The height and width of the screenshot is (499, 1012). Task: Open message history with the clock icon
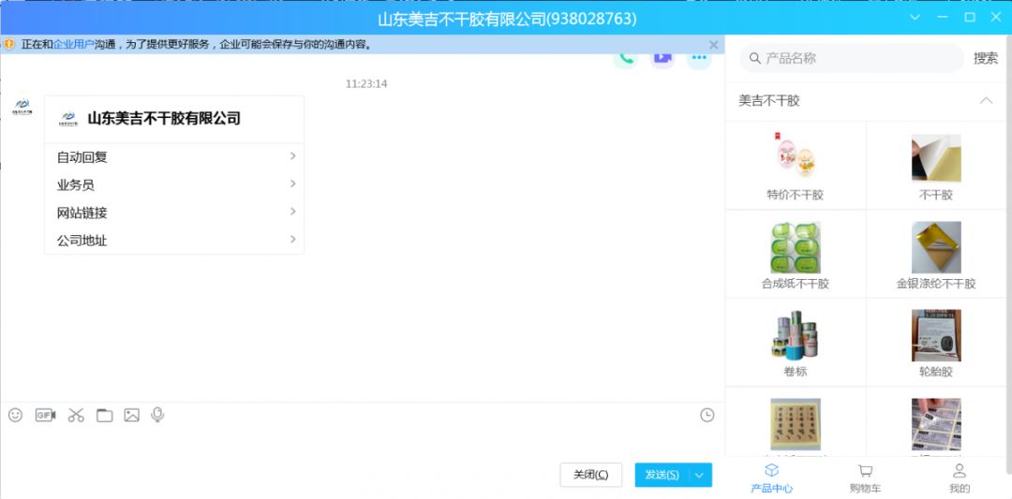[707, 415]
